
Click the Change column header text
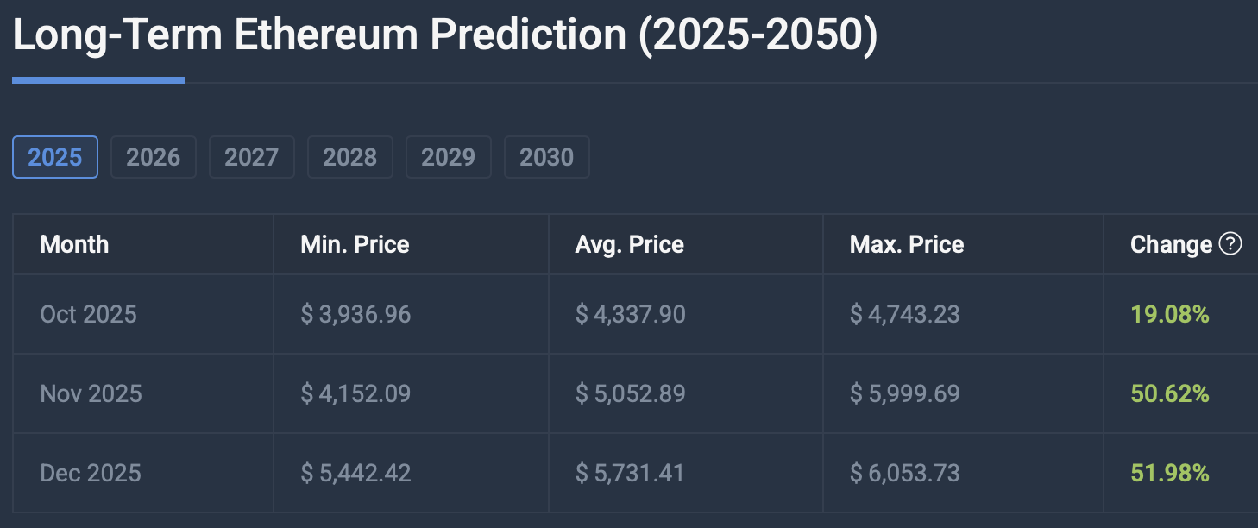click(1171, 244)
